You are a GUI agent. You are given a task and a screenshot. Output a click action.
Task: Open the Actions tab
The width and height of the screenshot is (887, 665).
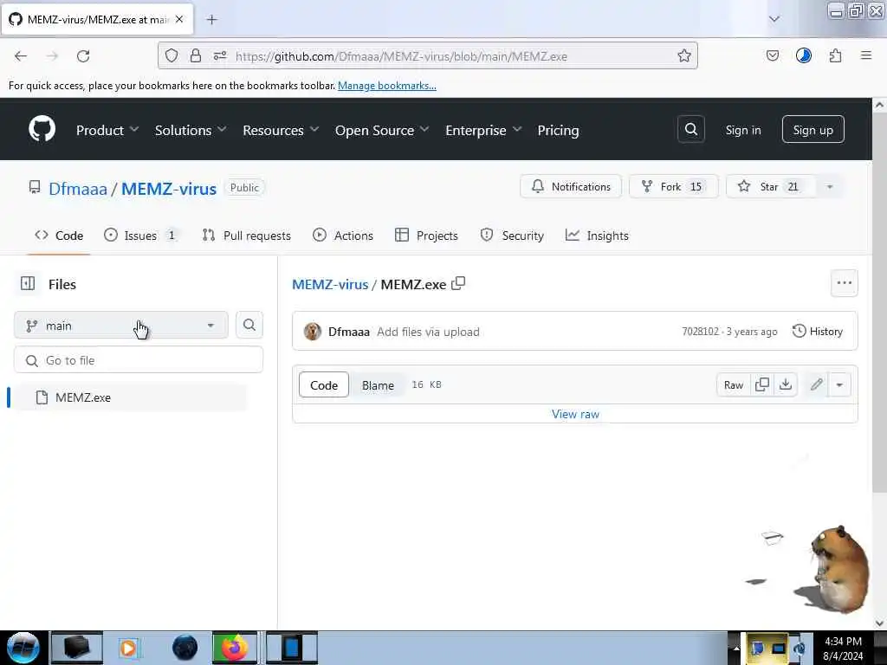tap(343, 236)
